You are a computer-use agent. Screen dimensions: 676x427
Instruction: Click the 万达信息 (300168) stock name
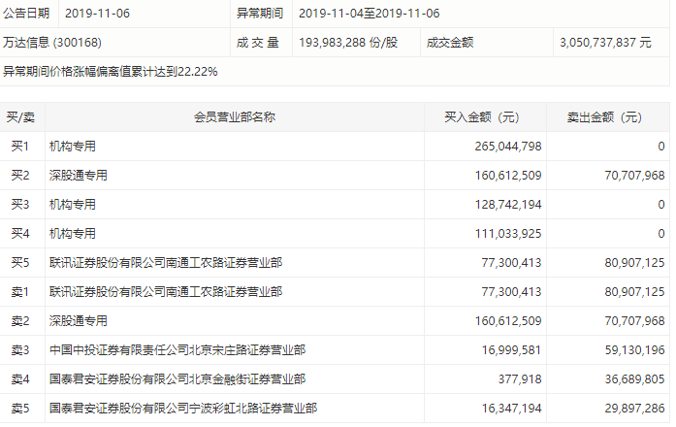52,43
